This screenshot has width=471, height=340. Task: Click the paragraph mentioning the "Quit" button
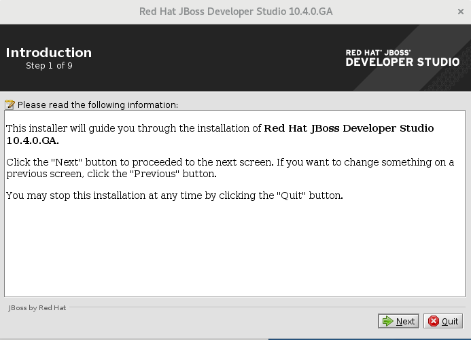[x=175, y=195]
